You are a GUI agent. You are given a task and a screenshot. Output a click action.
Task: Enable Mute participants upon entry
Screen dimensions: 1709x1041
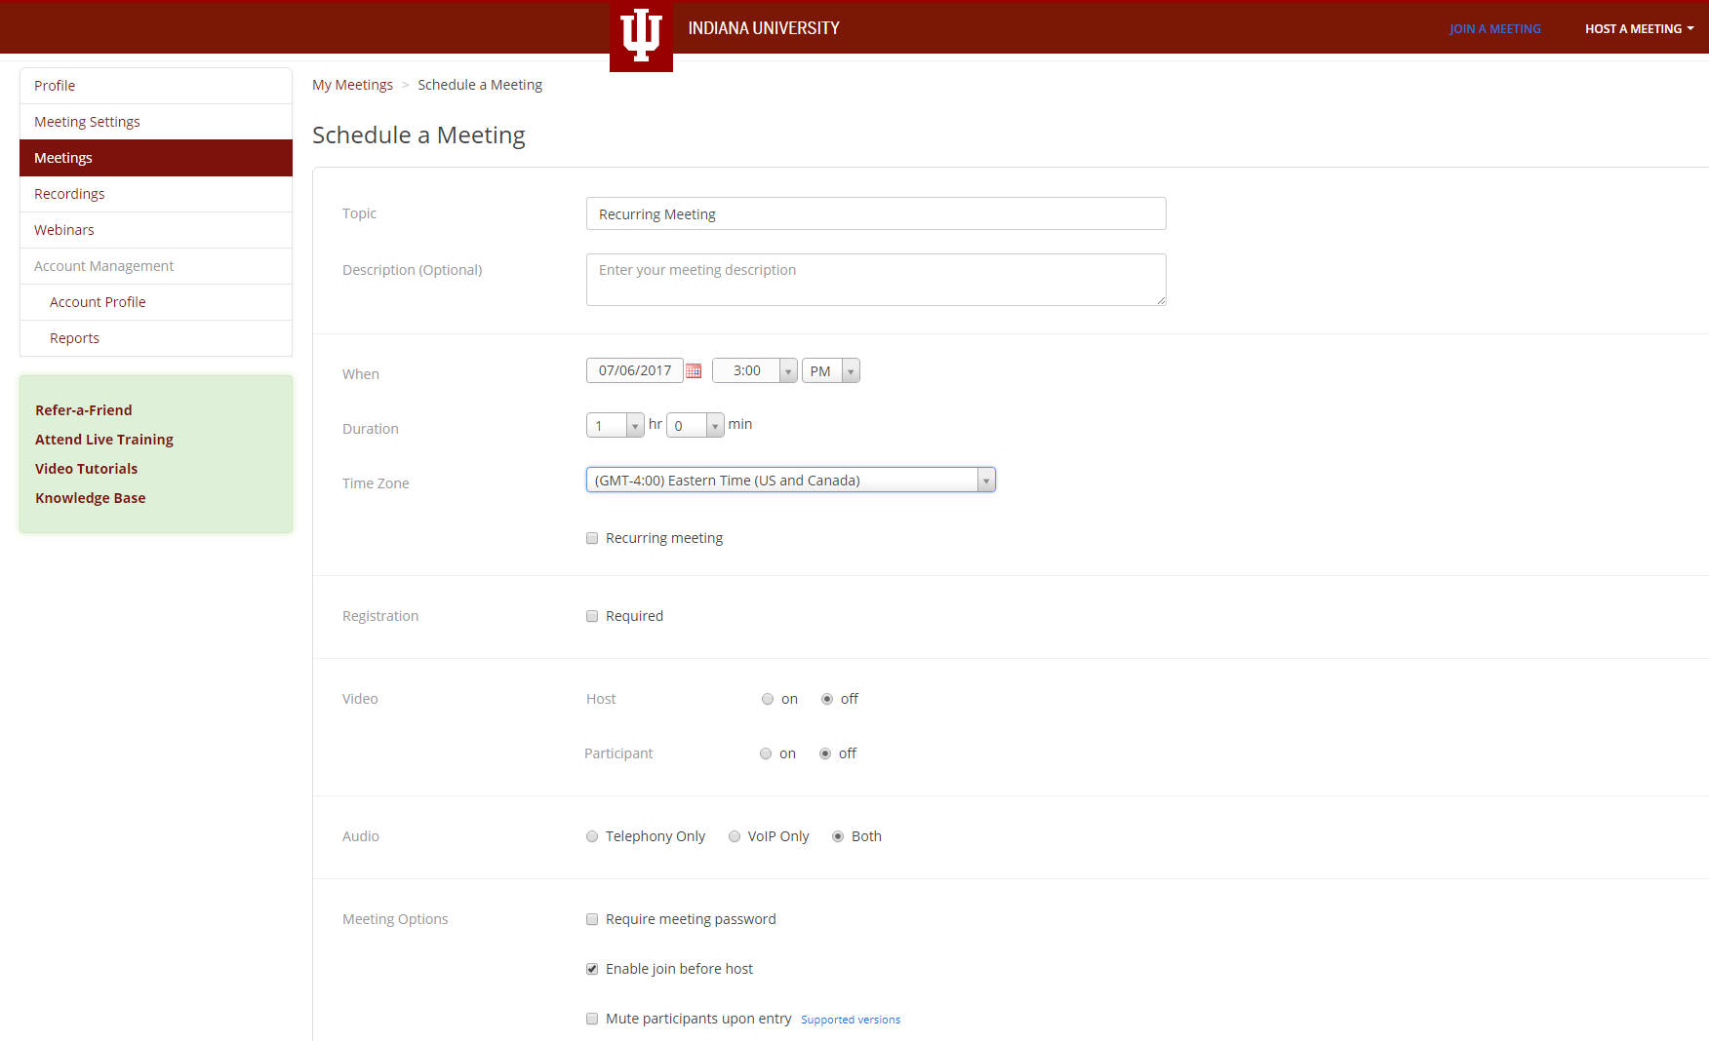(x=592, y=1019)
